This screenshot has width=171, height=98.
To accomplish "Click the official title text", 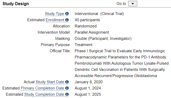I will point(122,63).
